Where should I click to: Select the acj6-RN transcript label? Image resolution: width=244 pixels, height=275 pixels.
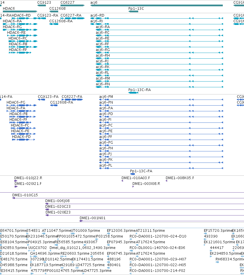point(103,84)
